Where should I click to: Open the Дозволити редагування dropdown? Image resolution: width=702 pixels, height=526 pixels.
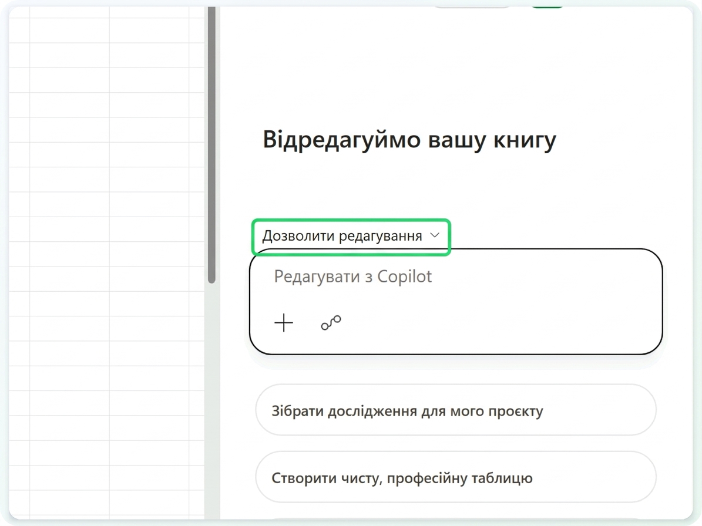[351, 236]
